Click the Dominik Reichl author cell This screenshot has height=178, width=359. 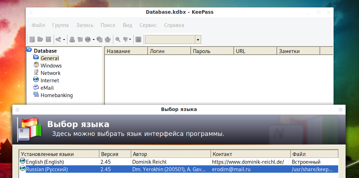tap(149, 162)
